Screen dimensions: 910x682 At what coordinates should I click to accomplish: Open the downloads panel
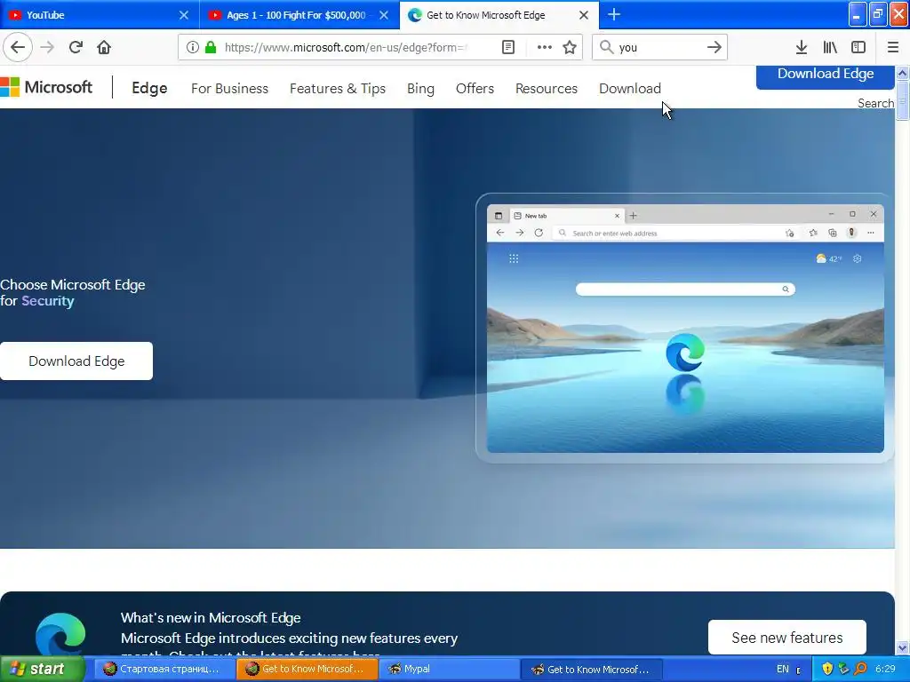801,47
